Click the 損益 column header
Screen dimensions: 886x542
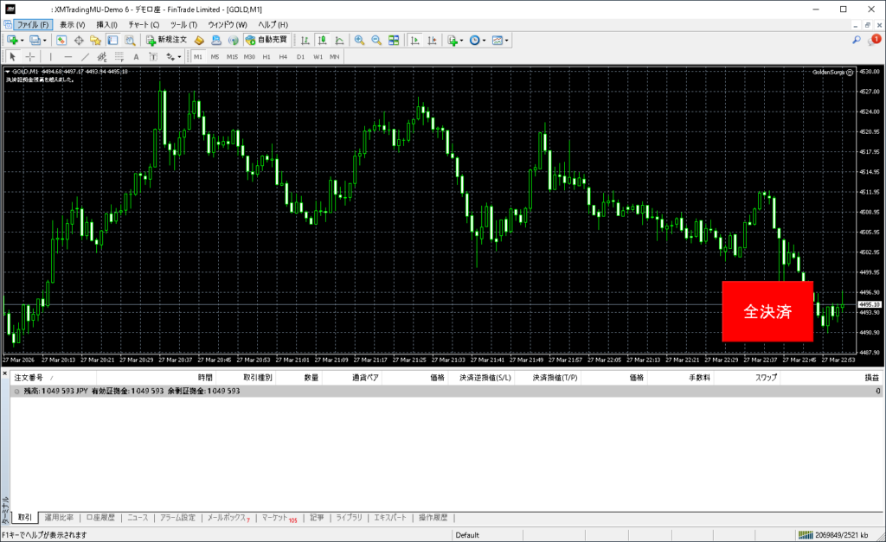(x=871, y=378)
